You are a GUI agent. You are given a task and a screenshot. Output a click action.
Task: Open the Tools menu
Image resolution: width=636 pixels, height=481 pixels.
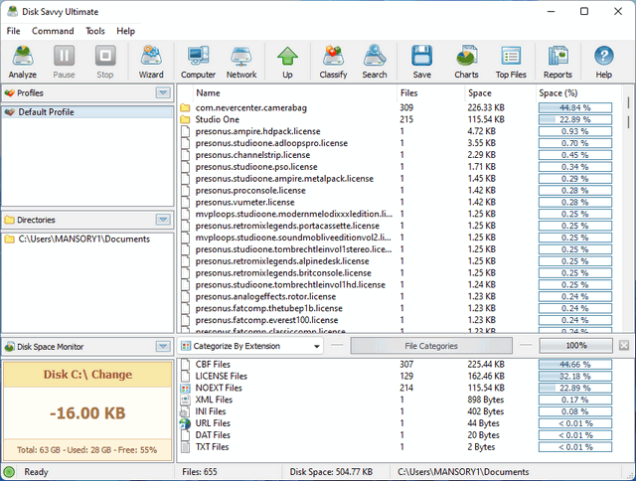(95, 31)
